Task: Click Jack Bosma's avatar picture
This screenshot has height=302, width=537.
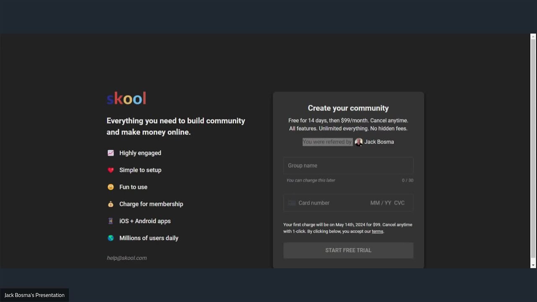Action: coord(359,142)
